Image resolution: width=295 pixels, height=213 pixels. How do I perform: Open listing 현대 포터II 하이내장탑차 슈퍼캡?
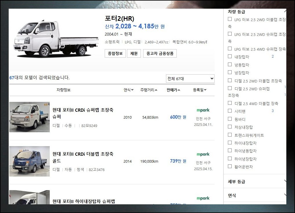tap(84, 201)
